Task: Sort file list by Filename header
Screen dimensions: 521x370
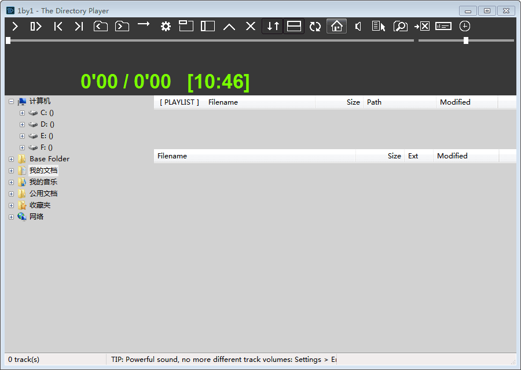Action: 255,156
